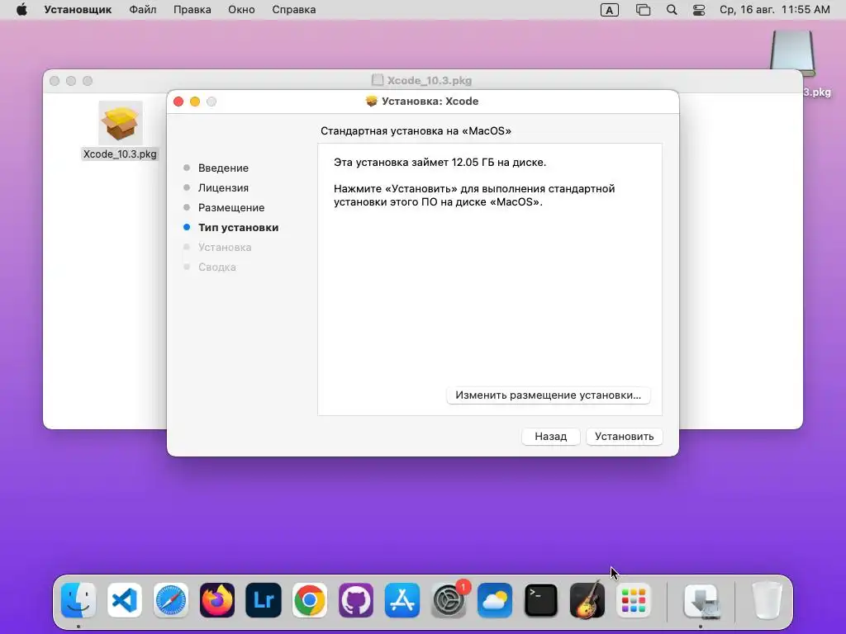846x634 pixels.
Task: Select the Тип установки step
Action: (x=239, y=228)
